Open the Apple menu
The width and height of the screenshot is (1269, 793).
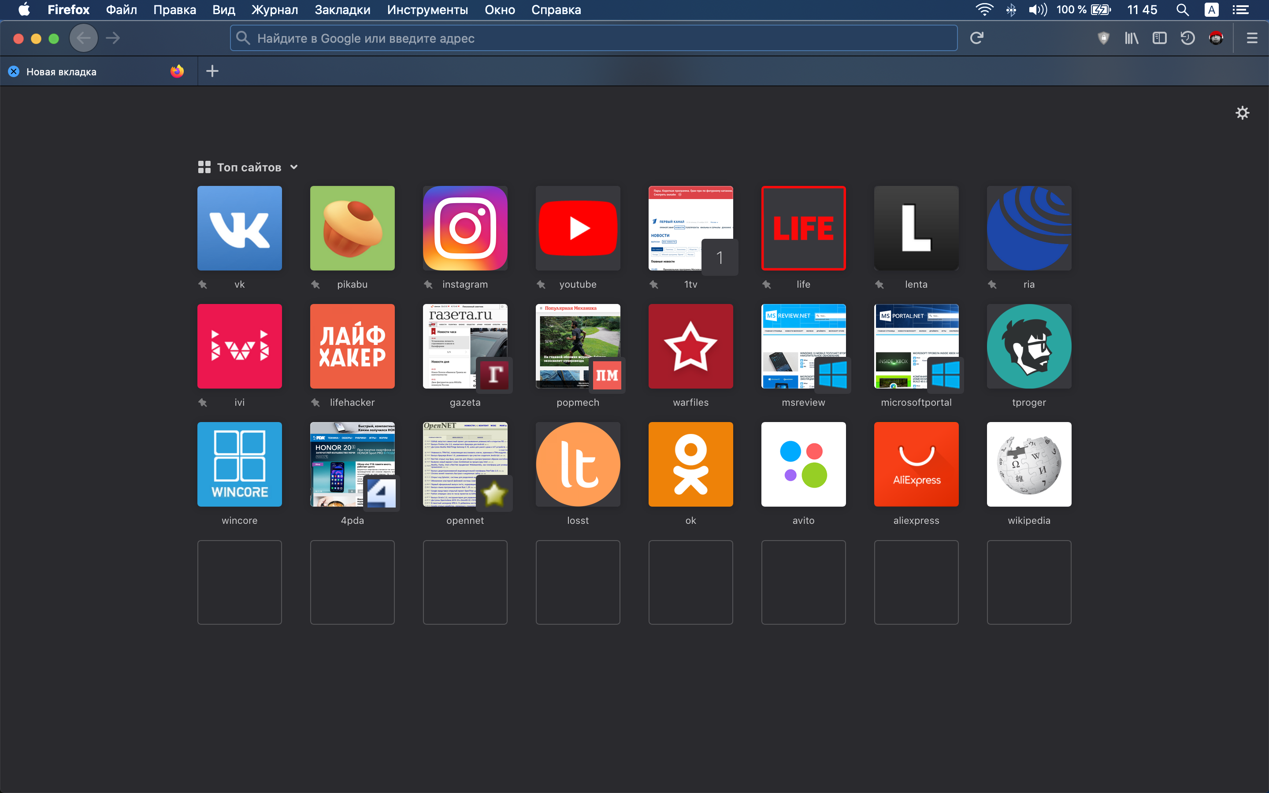pyautogui.click(x=24, y=10)
